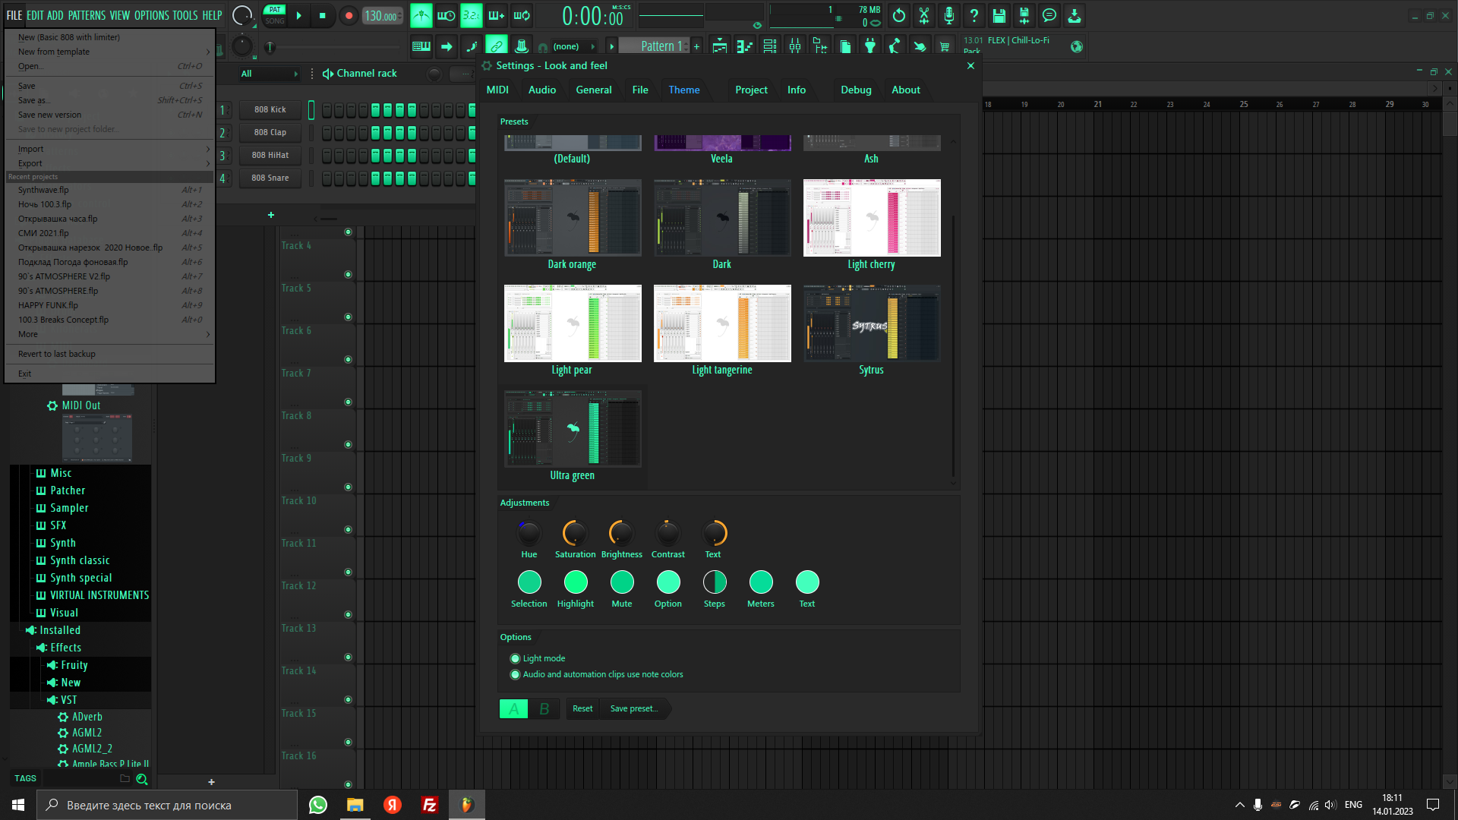The width and height of the screenshot is (1458, 820).
Task: Enable the Light mode option
Action: pos(516,659)
